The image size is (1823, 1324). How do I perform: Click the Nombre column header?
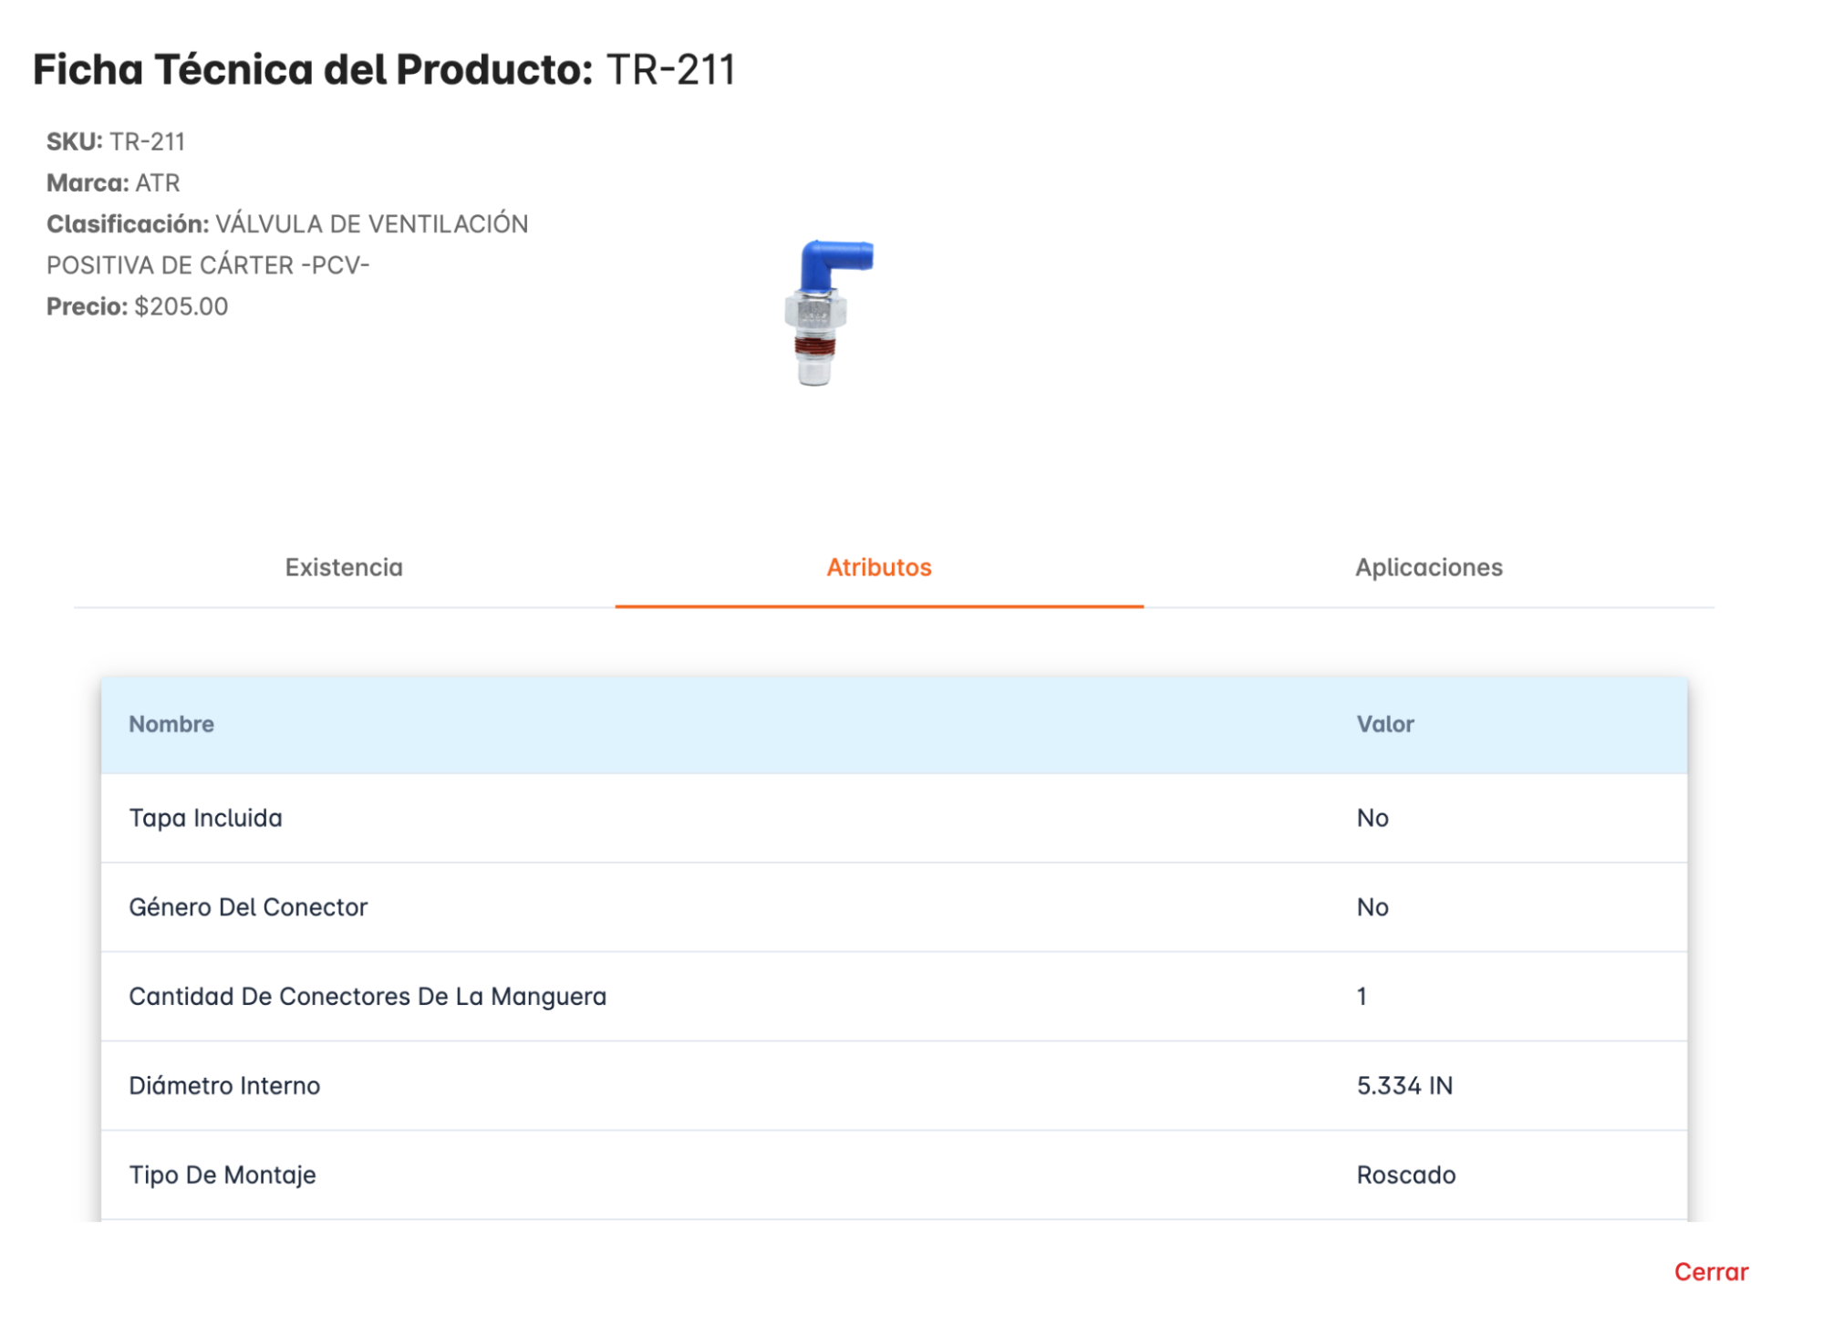click(171, 724)
